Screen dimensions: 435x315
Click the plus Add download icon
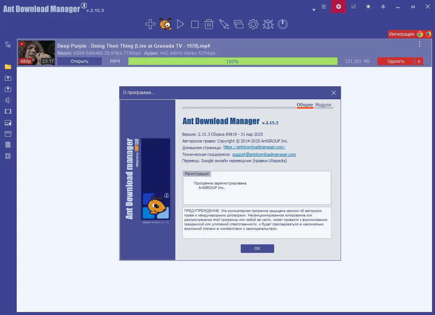pyautogui.click(x=150, y=24)
